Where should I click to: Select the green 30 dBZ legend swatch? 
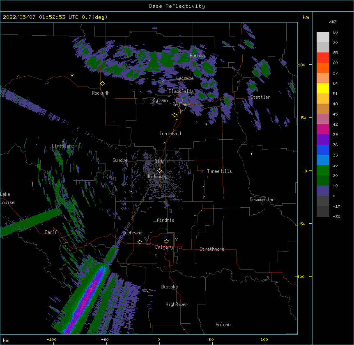click(323, 170)
